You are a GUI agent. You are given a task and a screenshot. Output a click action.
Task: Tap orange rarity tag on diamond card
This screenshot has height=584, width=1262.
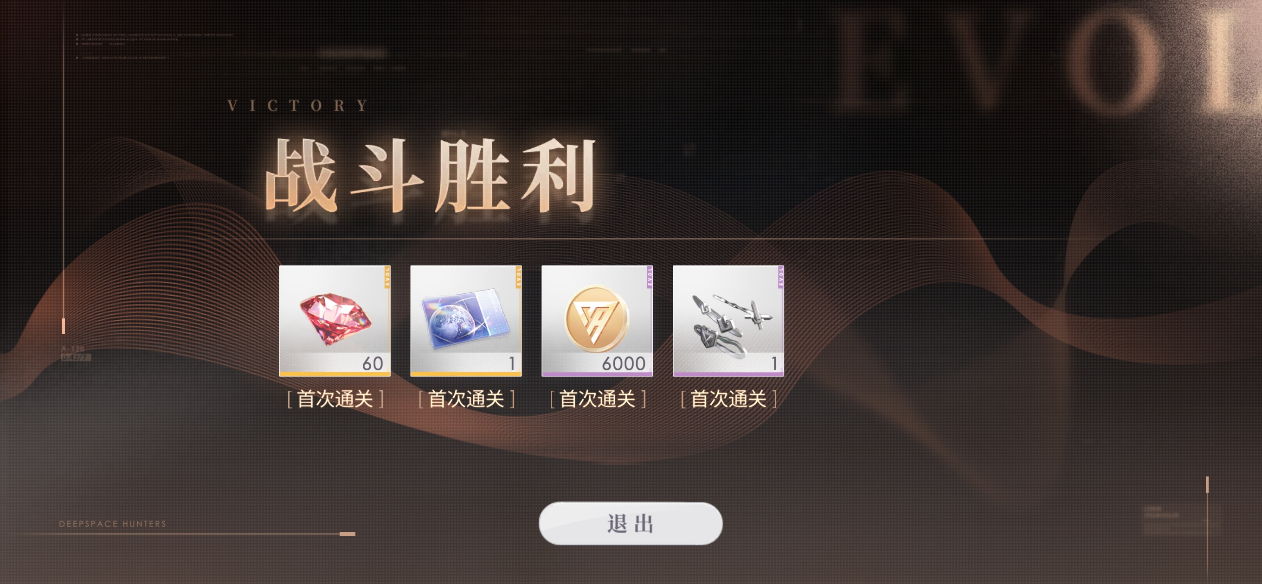pyautogui.click(x=387, y=277)
